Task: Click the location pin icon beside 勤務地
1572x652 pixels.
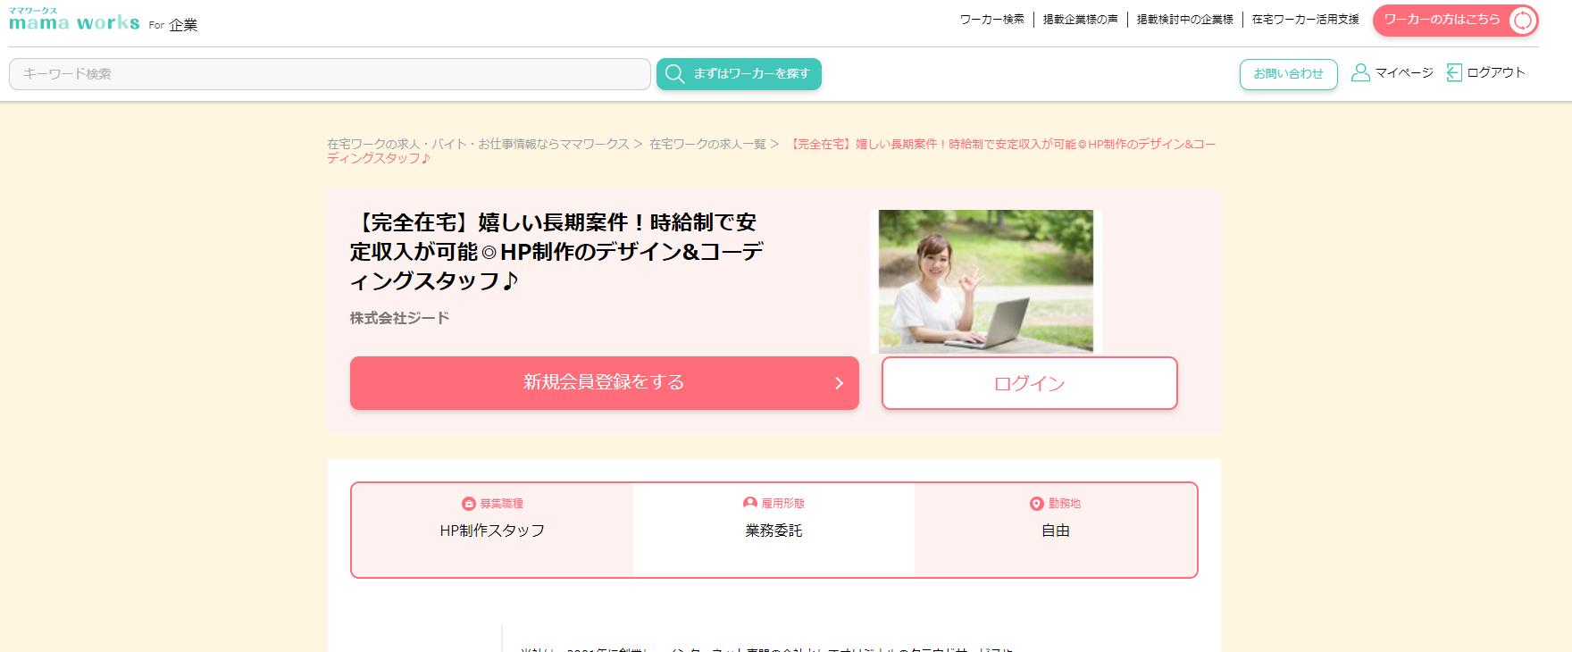Action: [x=1037, y=504]
